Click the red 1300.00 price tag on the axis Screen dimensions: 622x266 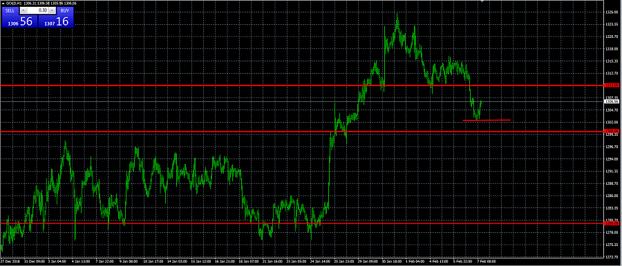pyautogui.click(x=612, y=131)
